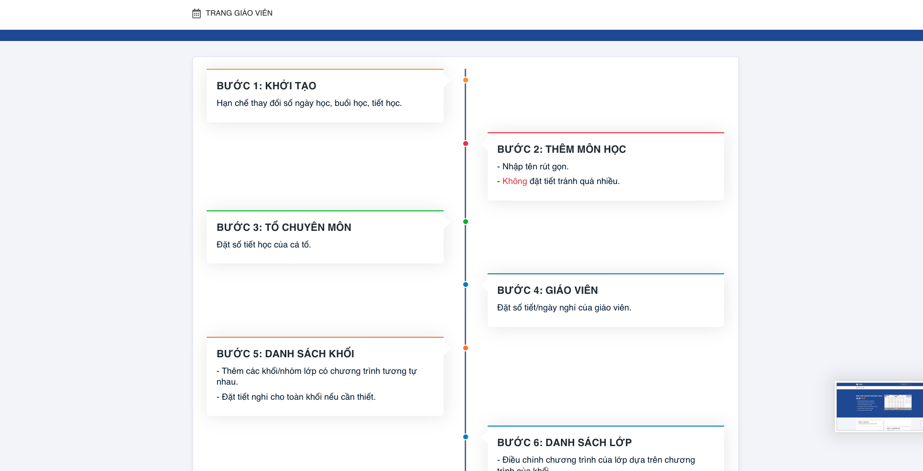923x471 pixels.
Task: Open the TRANG GIÁO VIÊN link
Action: 239,13
